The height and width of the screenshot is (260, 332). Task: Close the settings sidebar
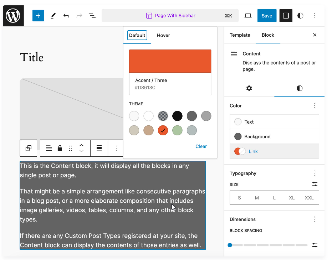click(315, 35)
